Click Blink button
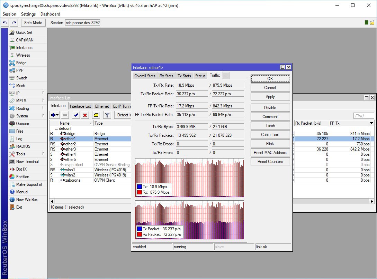Viewport: 377px width, 279px height. point(270,144)
